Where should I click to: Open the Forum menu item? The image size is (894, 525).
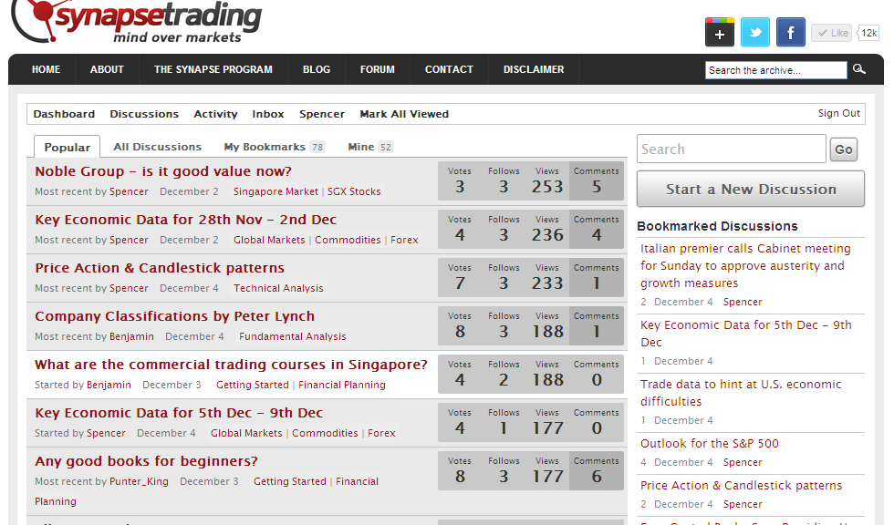coord(377,69)
